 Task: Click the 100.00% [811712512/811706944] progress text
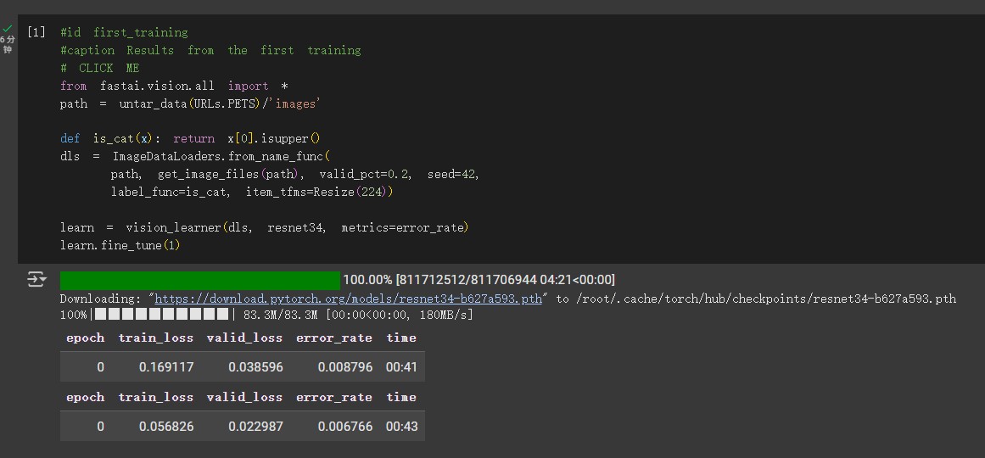pyautogui.click(x=479, y=280)
